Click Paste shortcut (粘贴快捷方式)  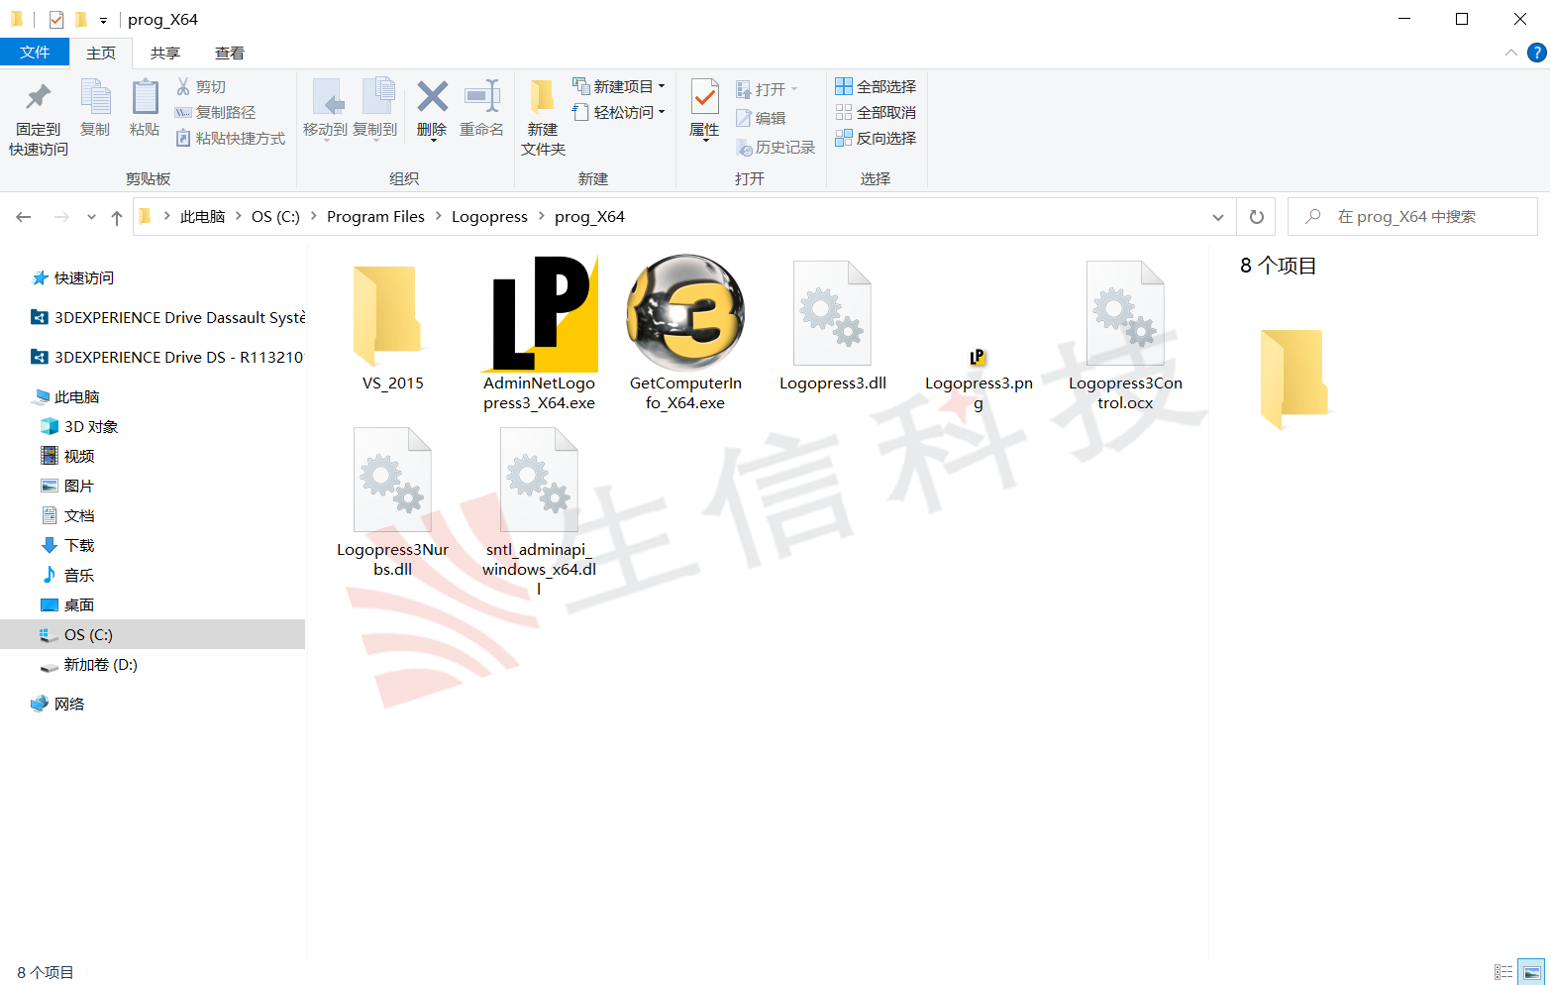coord(230,139)
